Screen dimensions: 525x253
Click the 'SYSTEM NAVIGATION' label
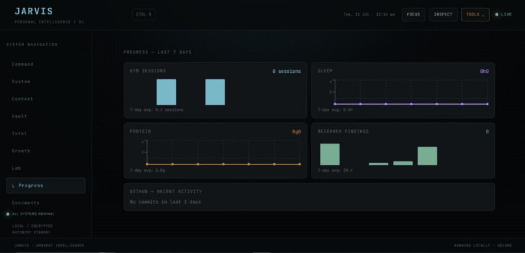coord(32,44)
